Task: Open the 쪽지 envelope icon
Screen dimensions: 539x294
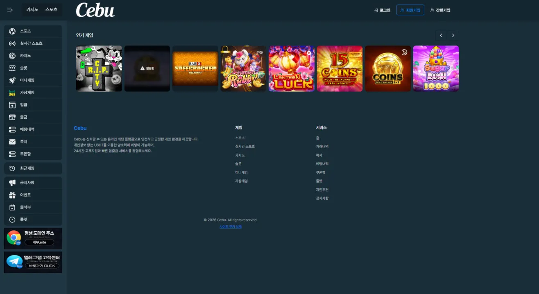Action: (x=12, y=142)
